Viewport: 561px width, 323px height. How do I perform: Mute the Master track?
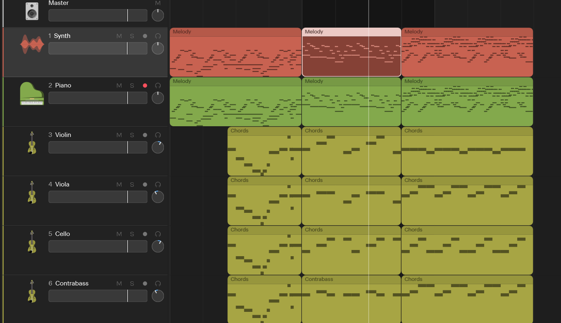pos(158,3)
